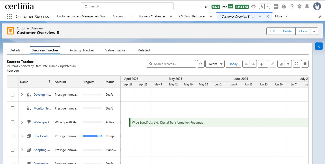Viewport: 325px width, 164px height.
Task: Open the Add record plus dropdown
Action: coord(263,64)
